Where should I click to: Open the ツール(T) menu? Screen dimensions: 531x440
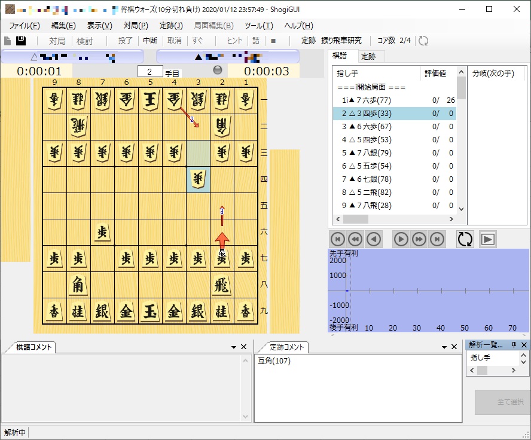coord(259,26)
